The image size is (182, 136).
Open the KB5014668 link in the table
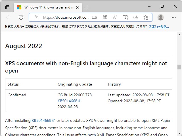click(x=69, y=101)
